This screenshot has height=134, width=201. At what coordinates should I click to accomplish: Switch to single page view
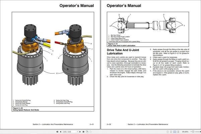[x=167, y=132]
